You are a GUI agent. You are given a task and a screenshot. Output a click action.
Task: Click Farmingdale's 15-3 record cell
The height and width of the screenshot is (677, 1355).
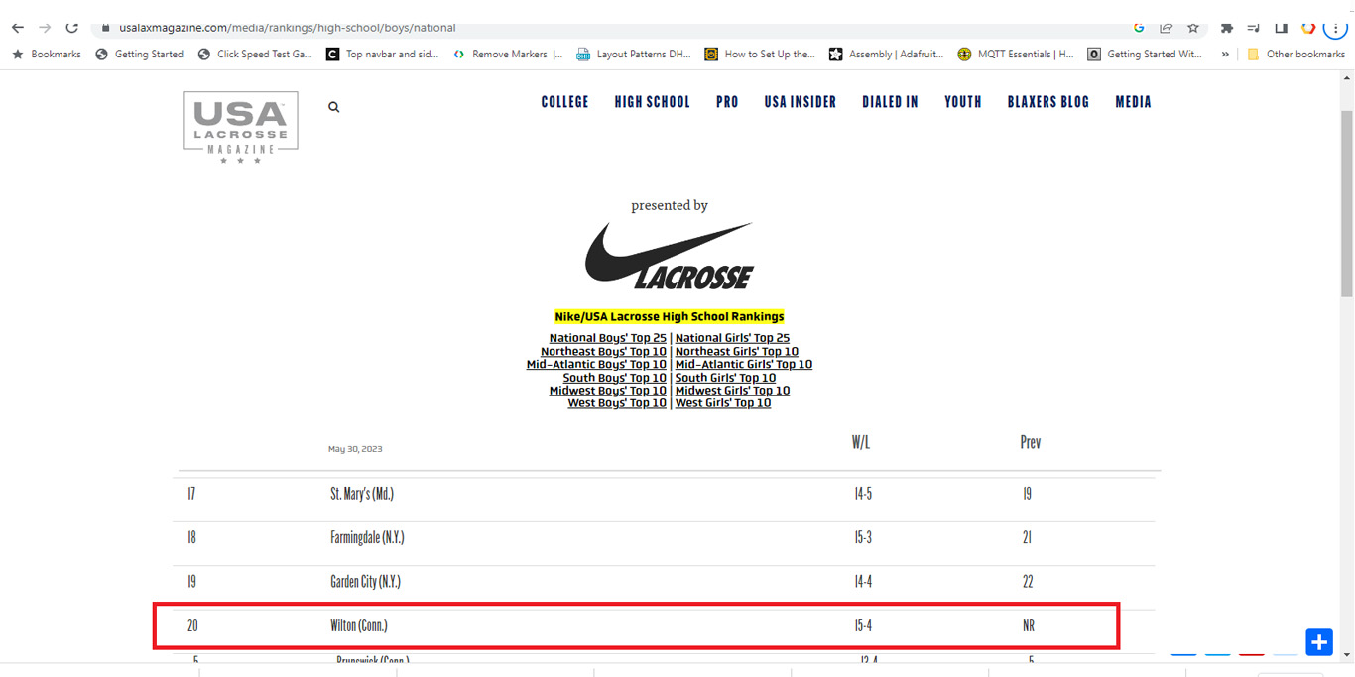tap(863, 537)
